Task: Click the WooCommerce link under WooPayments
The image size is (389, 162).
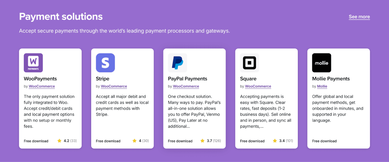Action: click(x=42, y=86)
